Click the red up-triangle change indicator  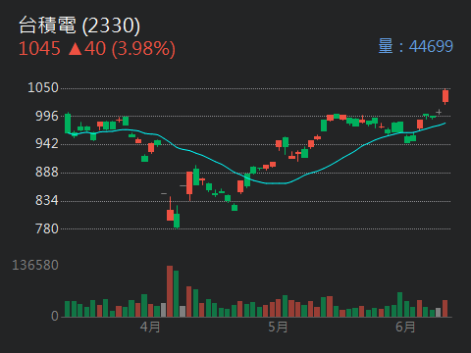76,49
